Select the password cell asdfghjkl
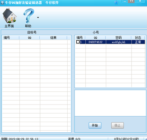The width and height of the screenshot is (147, 140). pyautogui.click(x=119, y=42)
